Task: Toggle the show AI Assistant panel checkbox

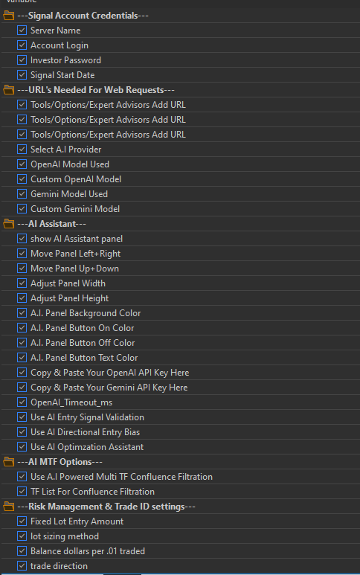Action: click(x=22, y=238)
